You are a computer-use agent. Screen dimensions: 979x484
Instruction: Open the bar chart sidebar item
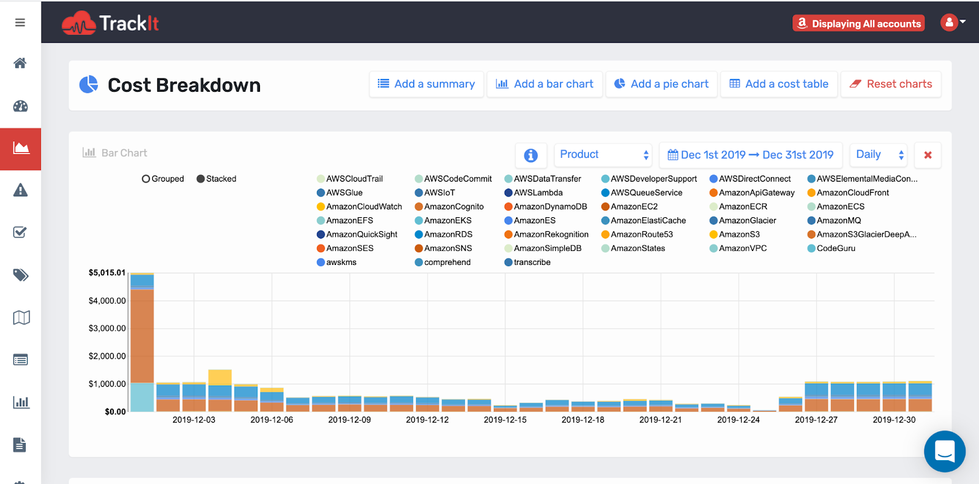tap(21, 402)
